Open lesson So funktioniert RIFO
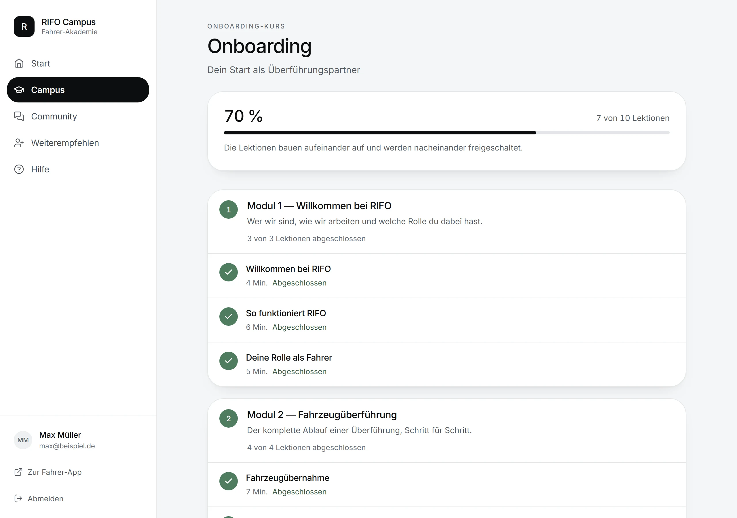This screenshot has width=737, height=518. point(447,320)
